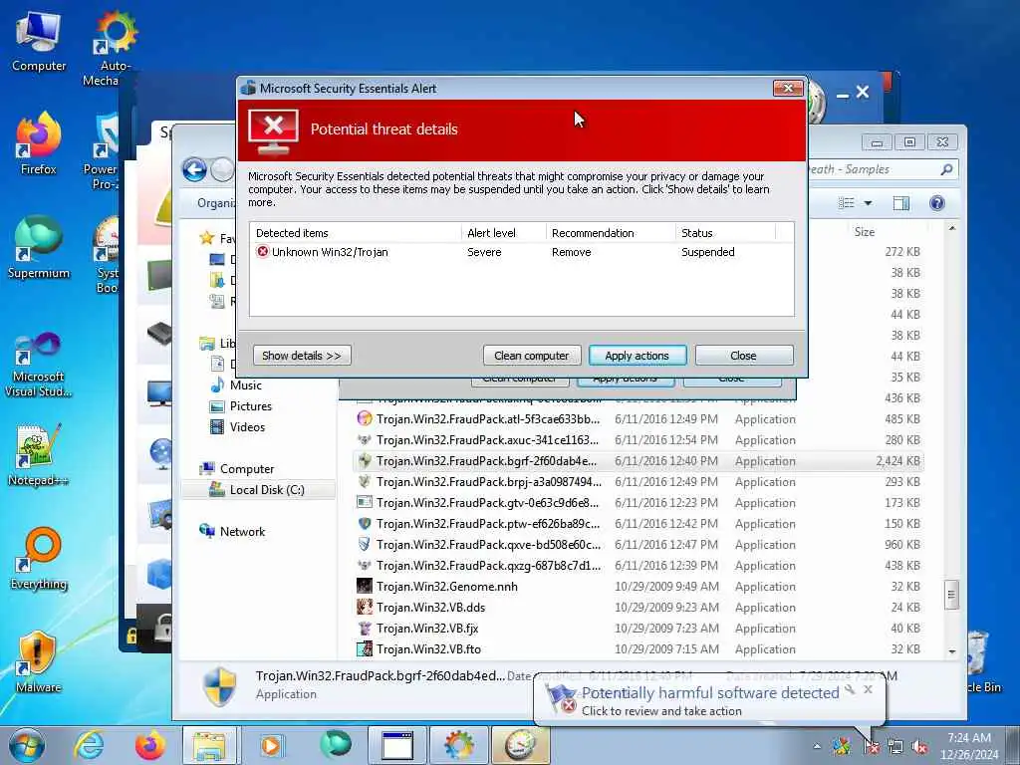This screenshot has width=1020, height=765.
Task: Select Music in the Explorer navigation pane
Action: 236,385
